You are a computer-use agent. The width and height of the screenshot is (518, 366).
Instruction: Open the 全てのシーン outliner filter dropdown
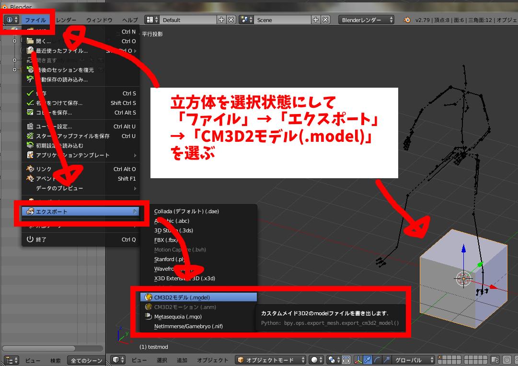86,360
